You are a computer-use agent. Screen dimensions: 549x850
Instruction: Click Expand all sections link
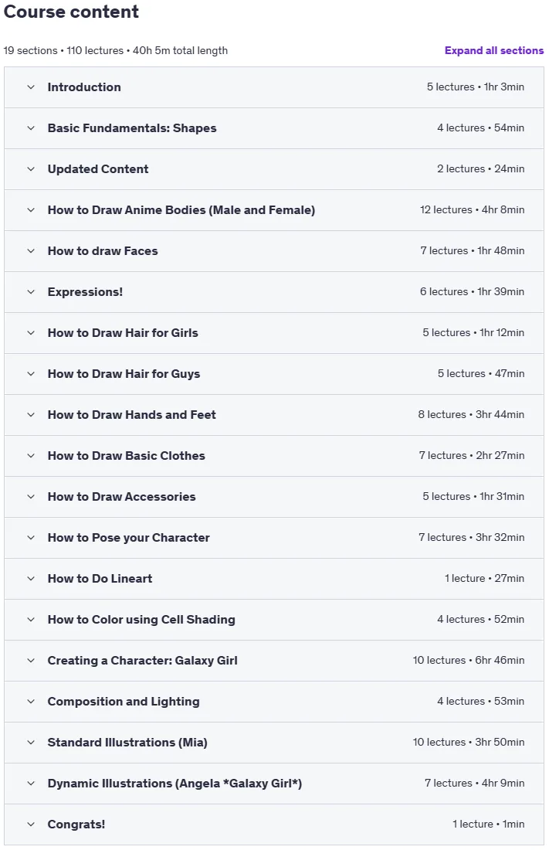click(493, 50)
